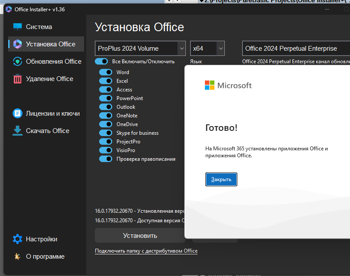The width and height of the screenshot is (350, 276).
Task: Toggle the Word switch
Action: (106, 72)
